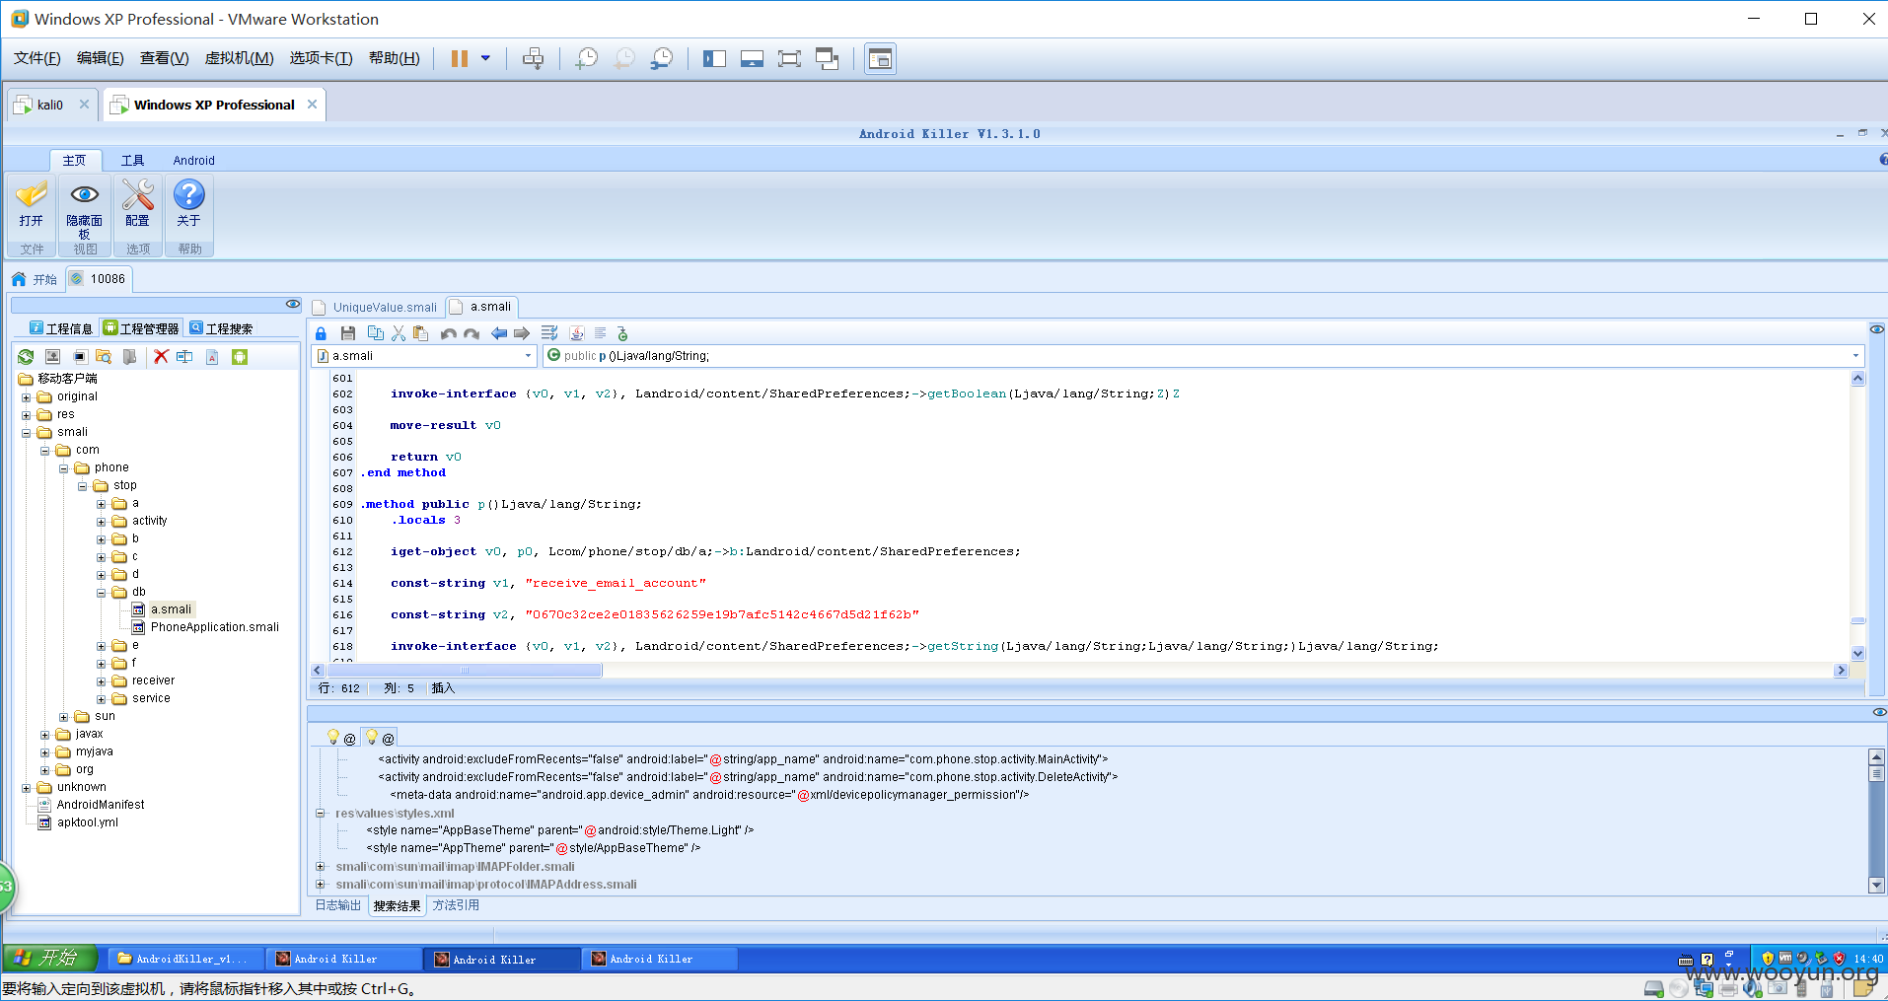
Task: Collapse the db folder node
Action: click(x=101, y=593)
